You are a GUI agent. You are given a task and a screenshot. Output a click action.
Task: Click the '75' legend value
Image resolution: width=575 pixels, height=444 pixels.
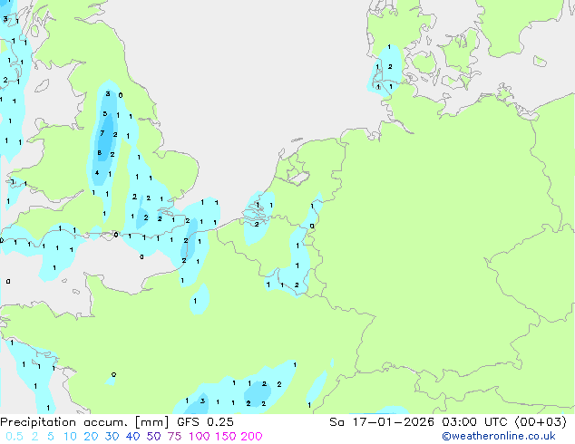point(174,437)
